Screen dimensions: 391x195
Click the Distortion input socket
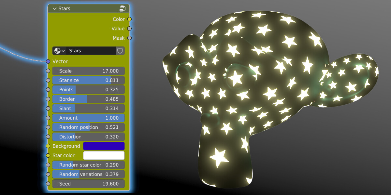48,137
